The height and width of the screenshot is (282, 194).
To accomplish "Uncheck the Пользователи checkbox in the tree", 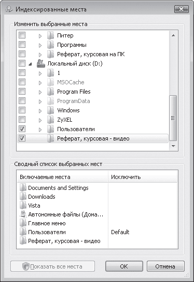I will pos(22,129).
